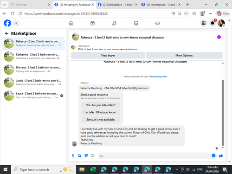Image resolution: width=232 pixels, height=174 pixels.
Task: Send a thumbs-up like
Action: 221,155
